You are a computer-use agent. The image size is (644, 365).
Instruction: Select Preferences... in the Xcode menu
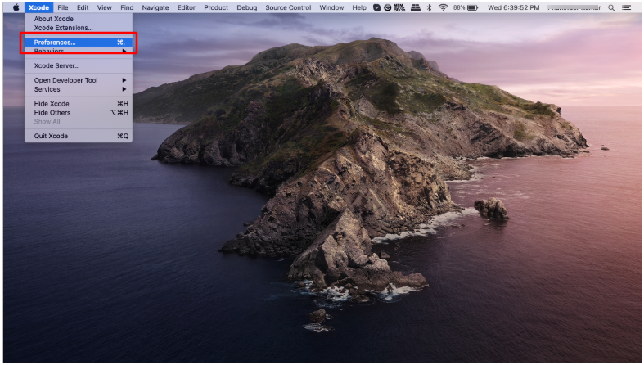click(x=79, y=43)
